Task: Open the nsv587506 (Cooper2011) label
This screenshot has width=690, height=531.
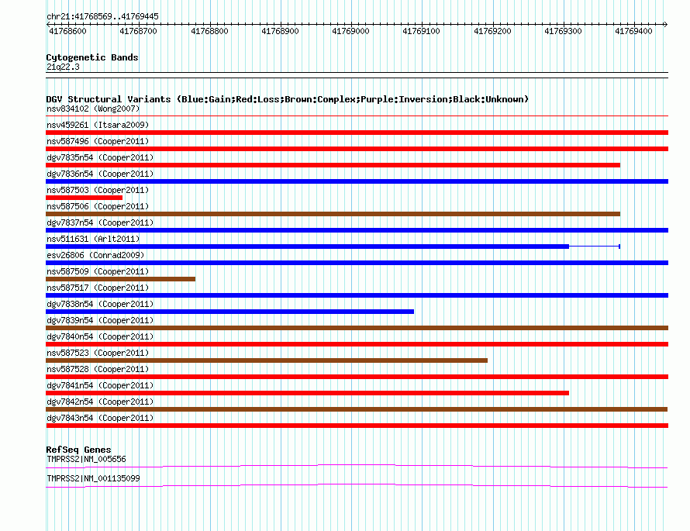Action: pos(98,206)
